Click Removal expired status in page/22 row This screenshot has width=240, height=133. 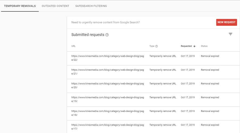pos(210,56)
